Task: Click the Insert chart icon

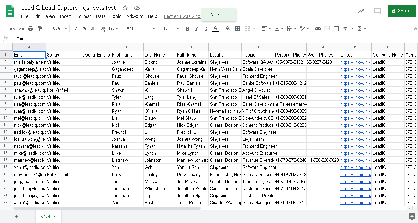Action: tap(336, 29)
